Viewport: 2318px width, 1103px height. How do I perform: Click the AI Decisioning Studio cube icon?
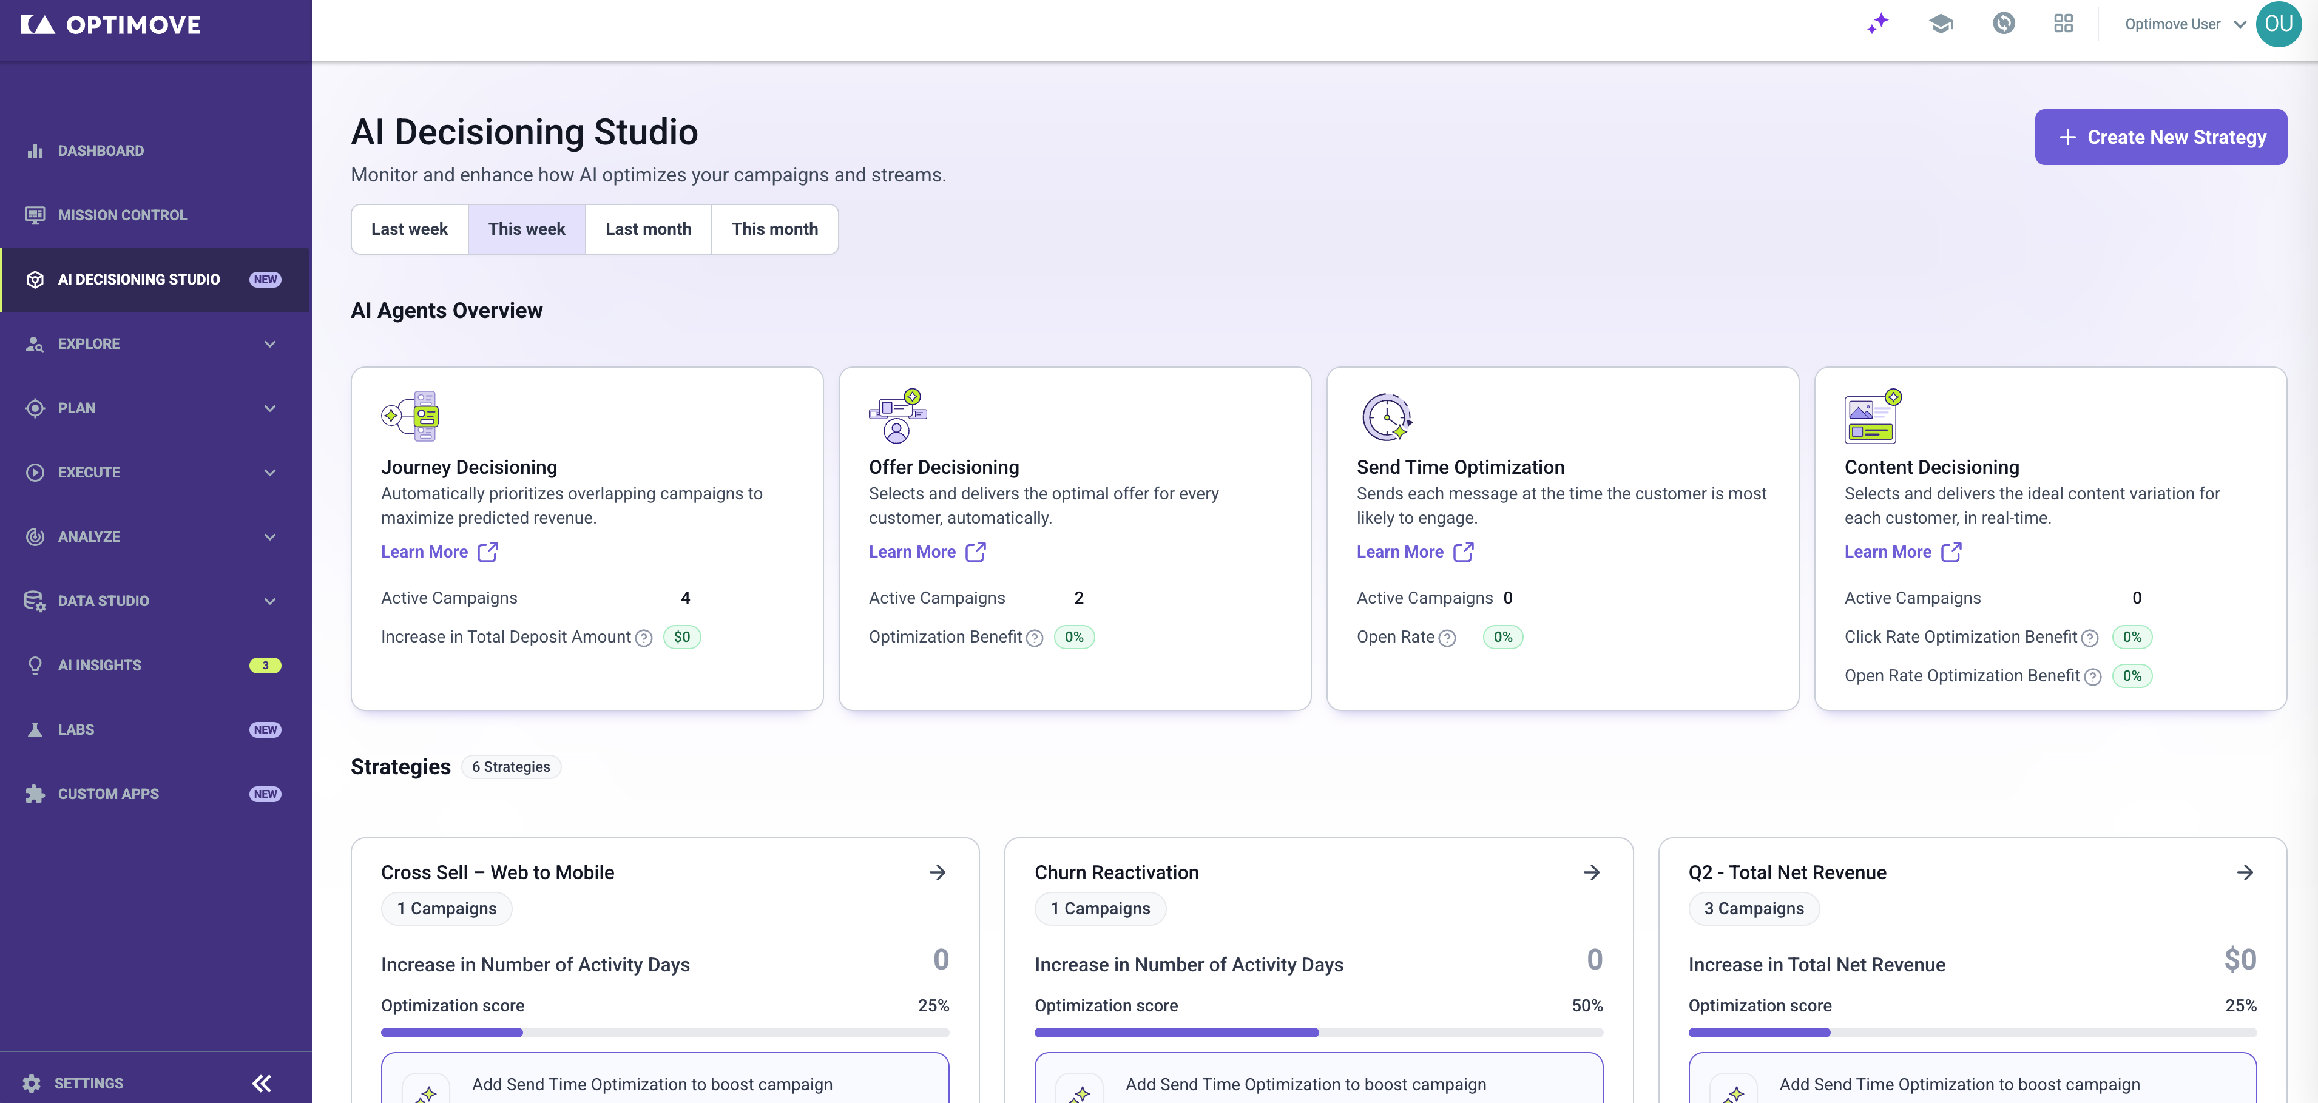(x=35, y=280)
